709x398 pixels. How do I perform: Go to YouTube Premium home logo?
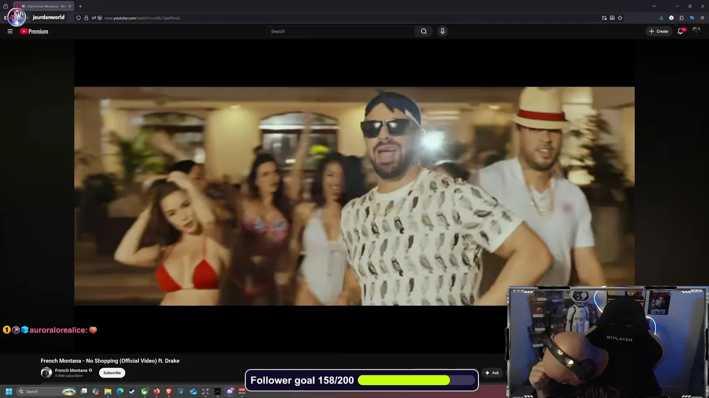click(34, 32)
